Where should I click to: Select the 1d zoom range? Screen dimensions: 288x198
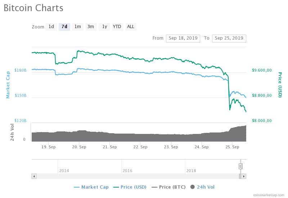51,27
